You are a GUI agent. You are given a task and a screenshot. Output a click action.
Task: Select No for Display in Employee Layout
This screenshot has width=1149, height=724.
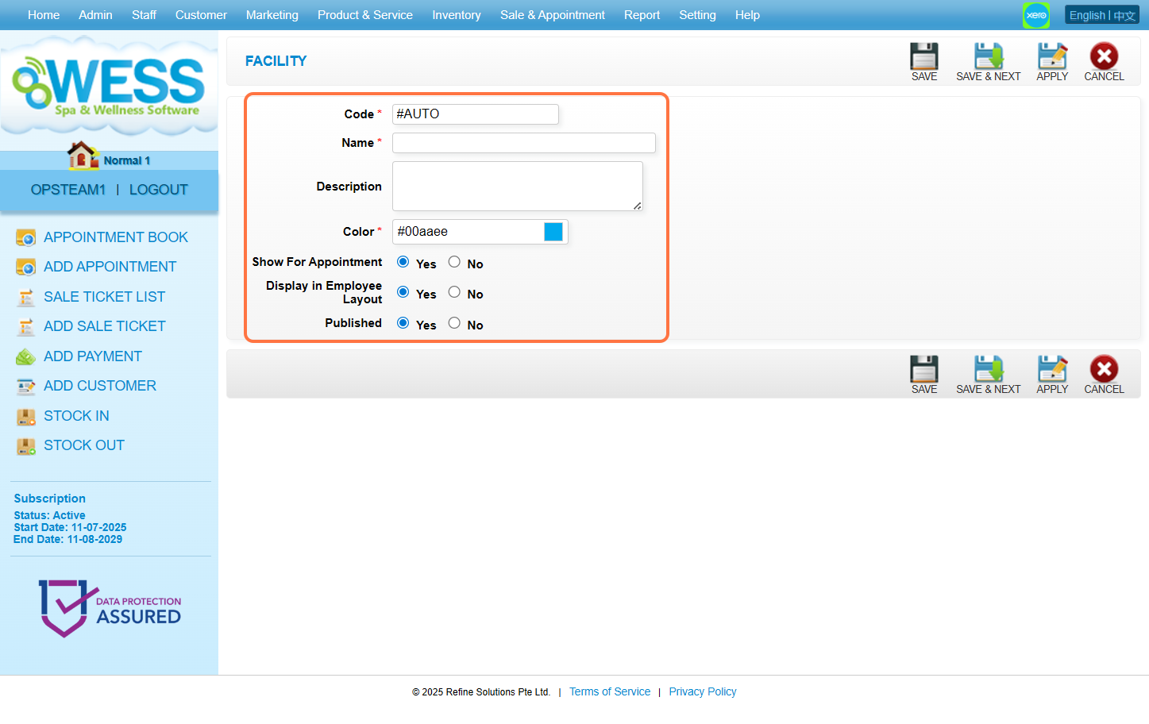point(454,292)
